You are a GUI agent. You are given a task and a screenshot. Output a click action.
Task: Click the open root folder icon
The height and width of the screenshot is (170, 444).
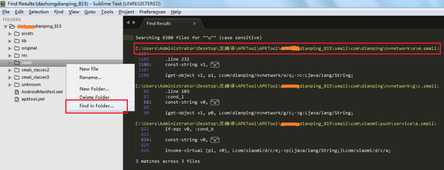(12, 26)
